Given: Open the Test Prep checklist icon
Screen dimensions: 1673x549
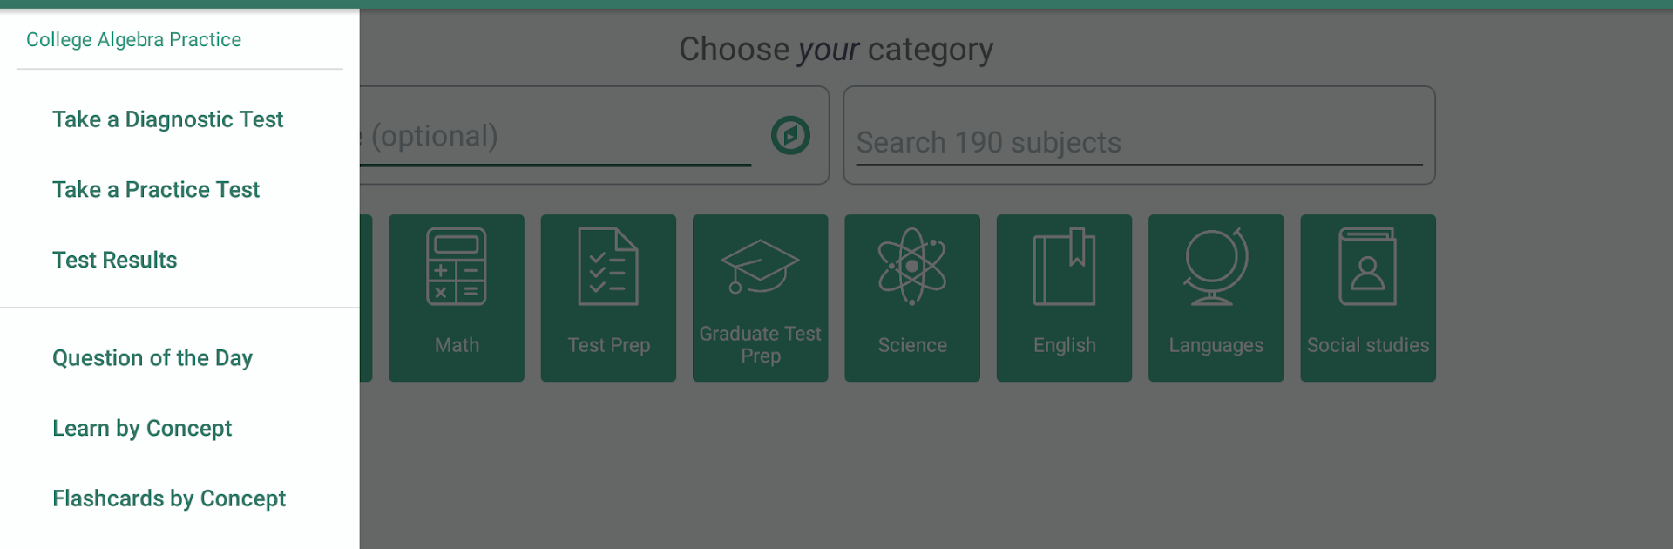Looking at the screenshot, I should click(608, 267).
